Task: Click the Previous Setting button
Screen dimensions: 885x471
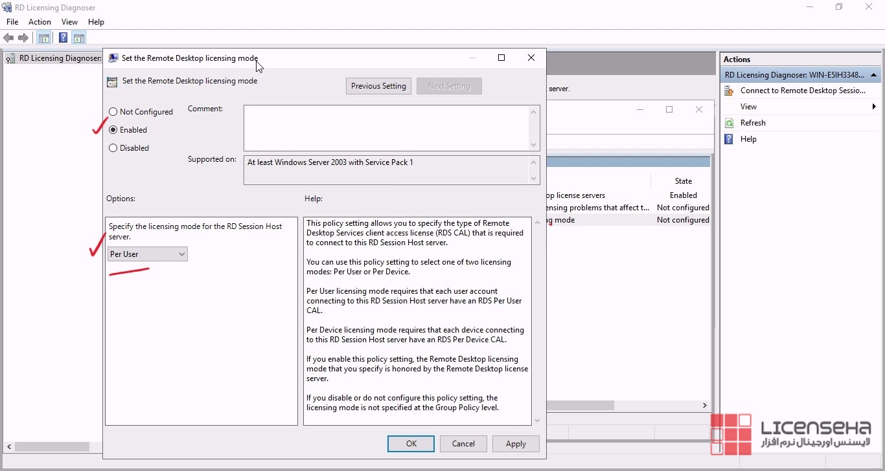Action: tap(378, 86)
